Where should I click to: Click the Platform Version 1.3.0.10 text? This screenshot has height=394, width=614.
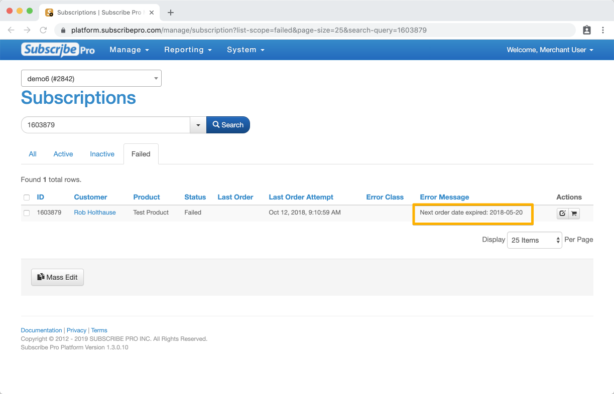pyautogui.click(x=75, y=347)
